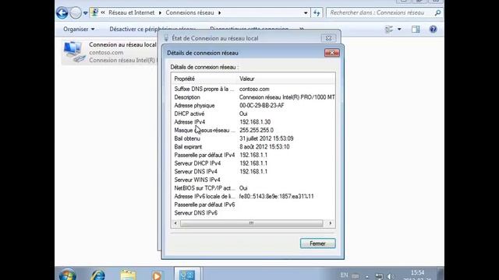The height and width of the screenshot is (280, 499).
Task: Select the DHCP activé row
Action: pos(253,114)
